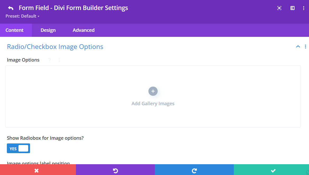Click the YES label on the toggle

13,148
